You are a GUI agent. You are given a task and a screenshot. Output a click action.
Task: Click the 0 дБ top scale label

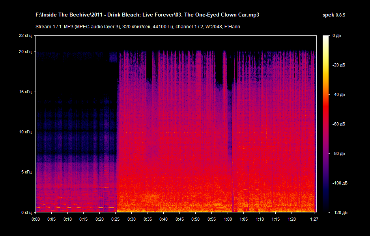[x=336, y=35]
